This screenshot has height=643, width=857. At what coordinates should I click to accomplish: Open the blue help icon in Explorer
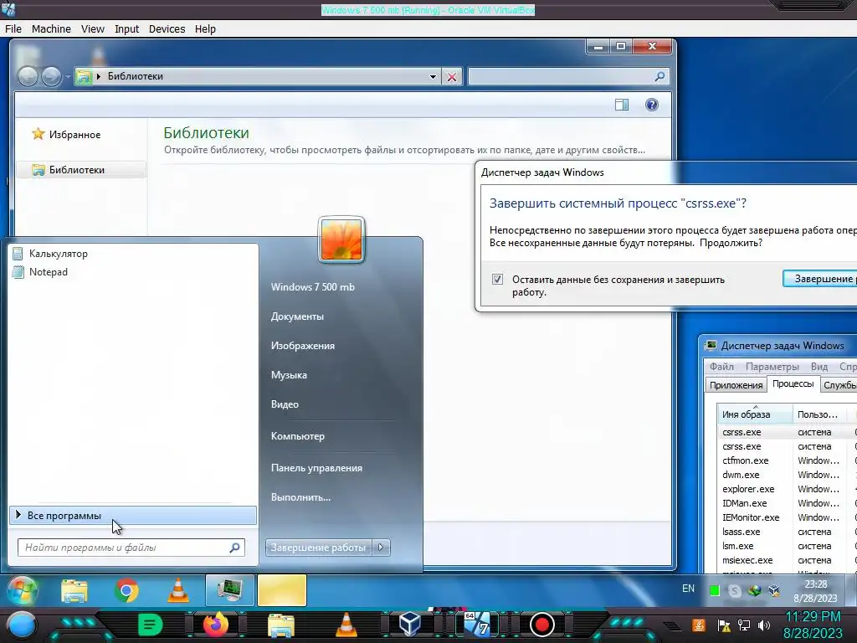[651, 105]
